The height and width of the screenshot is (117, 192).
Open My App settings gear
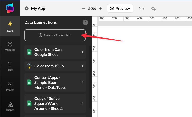click(27, 8)
